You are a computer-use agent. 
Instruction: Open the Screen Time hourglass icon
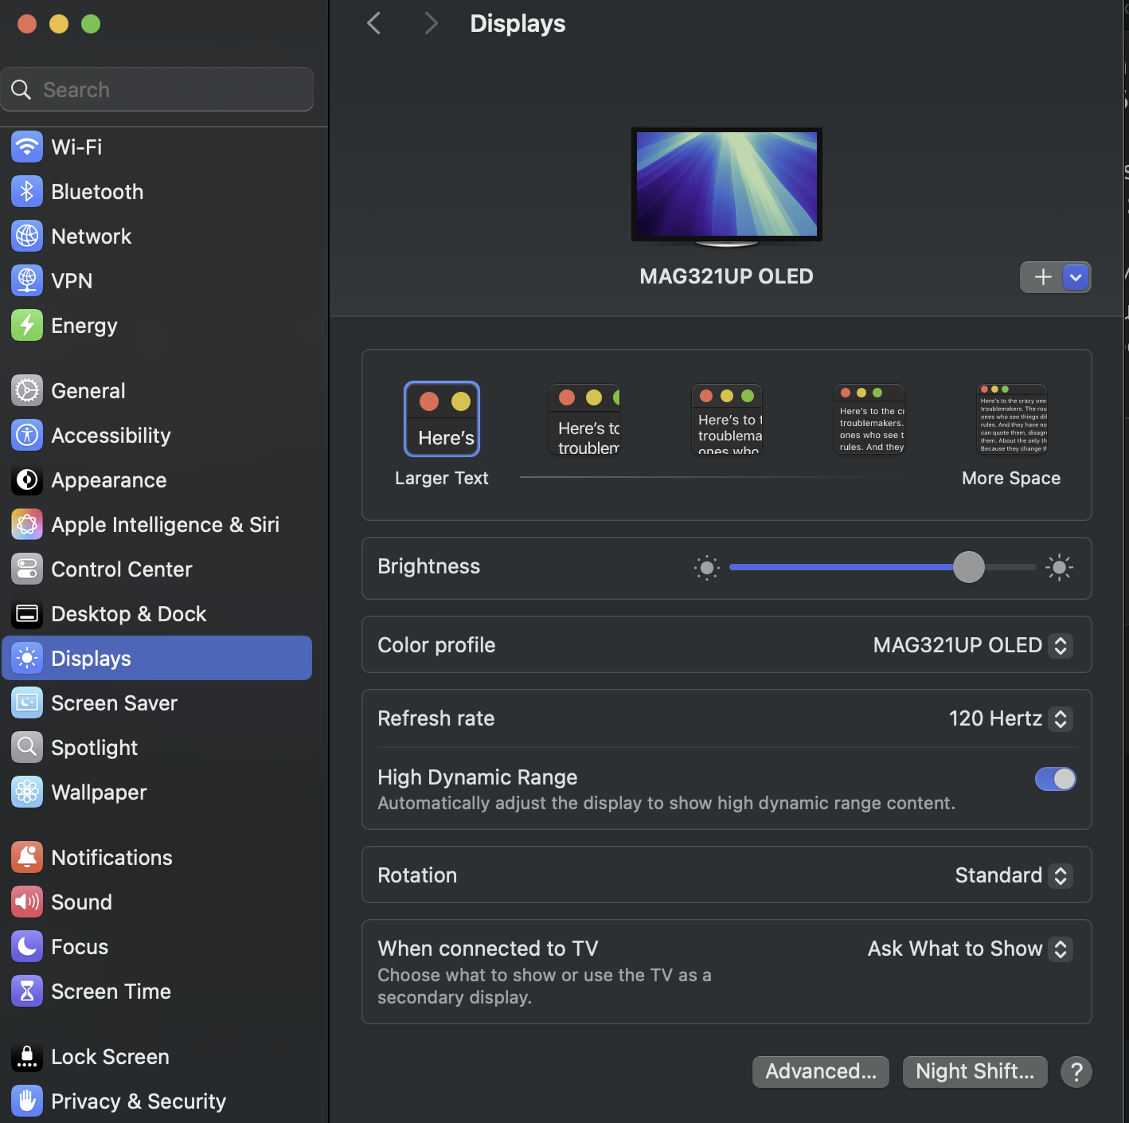(x=27, y=991)
